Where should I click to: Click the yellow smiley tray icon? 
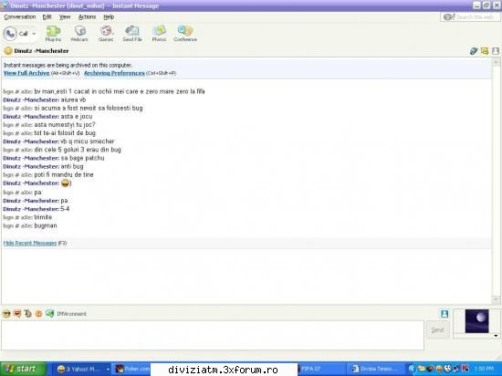tap(439, 369)
